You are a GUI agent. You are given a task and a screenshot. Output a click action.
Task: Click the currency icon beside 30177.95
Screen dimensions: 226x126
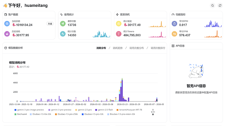14,35
